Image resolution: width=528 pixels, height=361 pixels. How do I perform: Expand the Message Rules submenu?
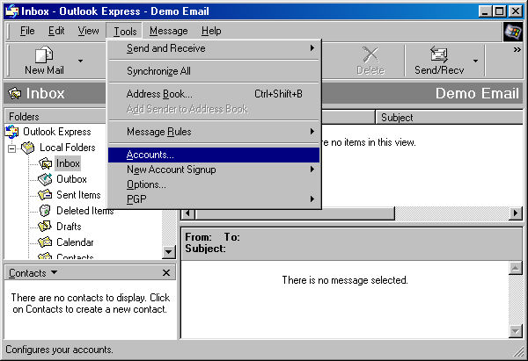pos(312,132)
